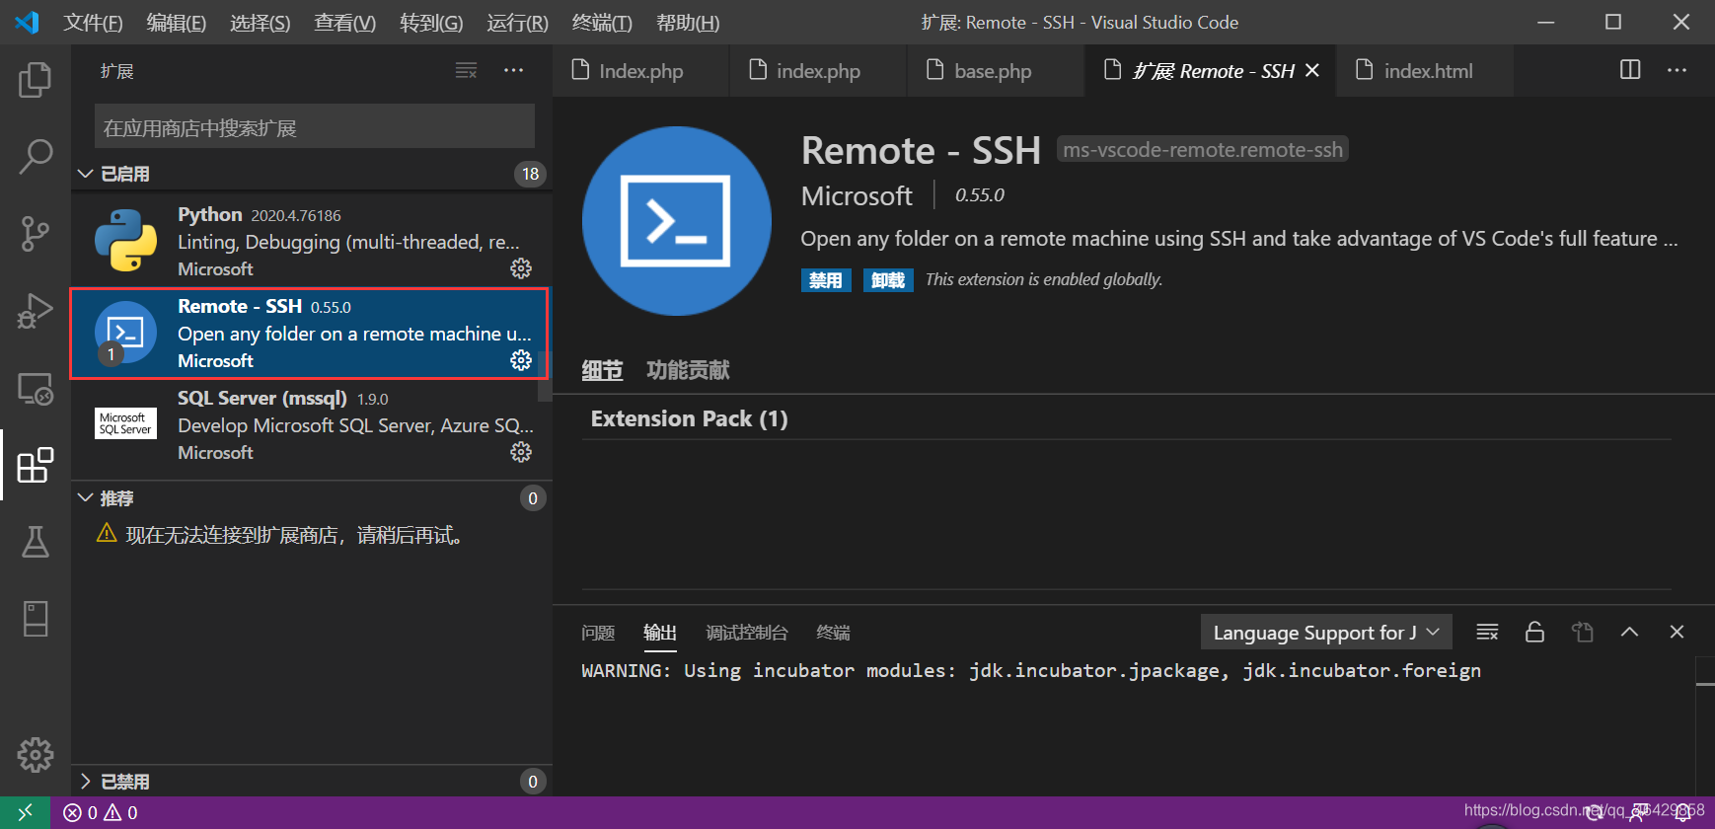Click the ms-vscode-remote.remote-ssh identifier
Viewport: 1715px width, 829px height.
pyautogui.click(x=1203, y=149)
